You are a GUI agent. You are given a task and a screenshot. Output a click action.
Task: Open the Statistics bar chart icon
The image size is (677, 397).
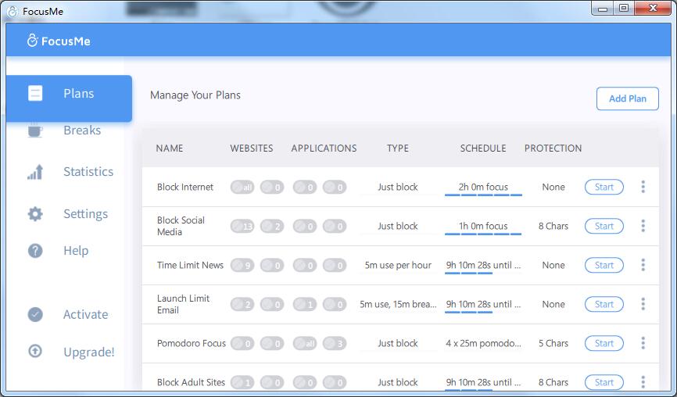pyautogui.click(x=35, y=172)
